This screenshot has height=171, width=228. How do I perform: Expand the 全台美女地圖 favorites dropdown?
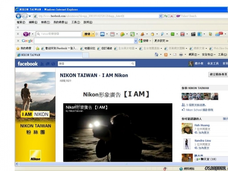point(136,48)
